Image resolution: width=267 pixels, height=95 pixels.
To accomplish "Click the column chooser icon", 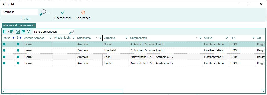I will pos(4,32).
